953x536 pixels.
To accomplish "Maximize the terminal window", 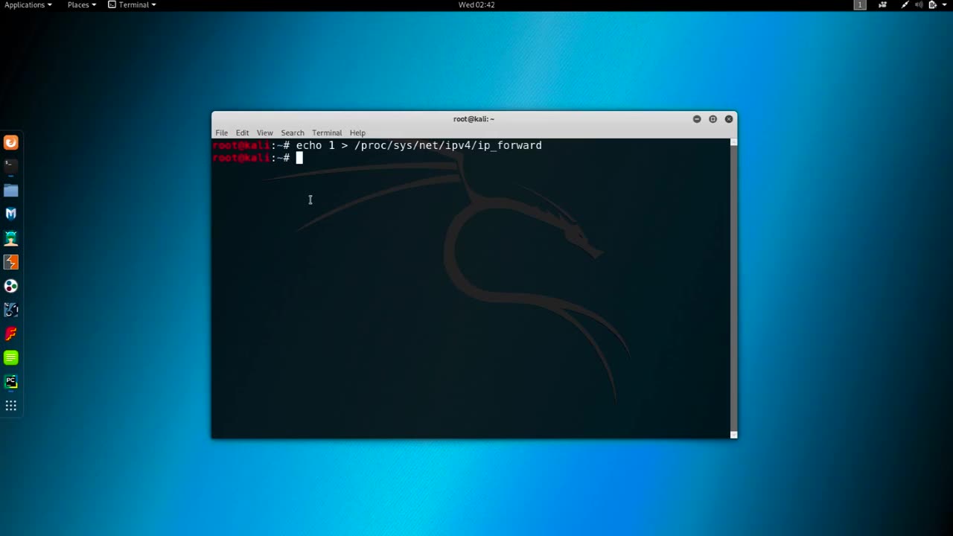I will 713,119.
